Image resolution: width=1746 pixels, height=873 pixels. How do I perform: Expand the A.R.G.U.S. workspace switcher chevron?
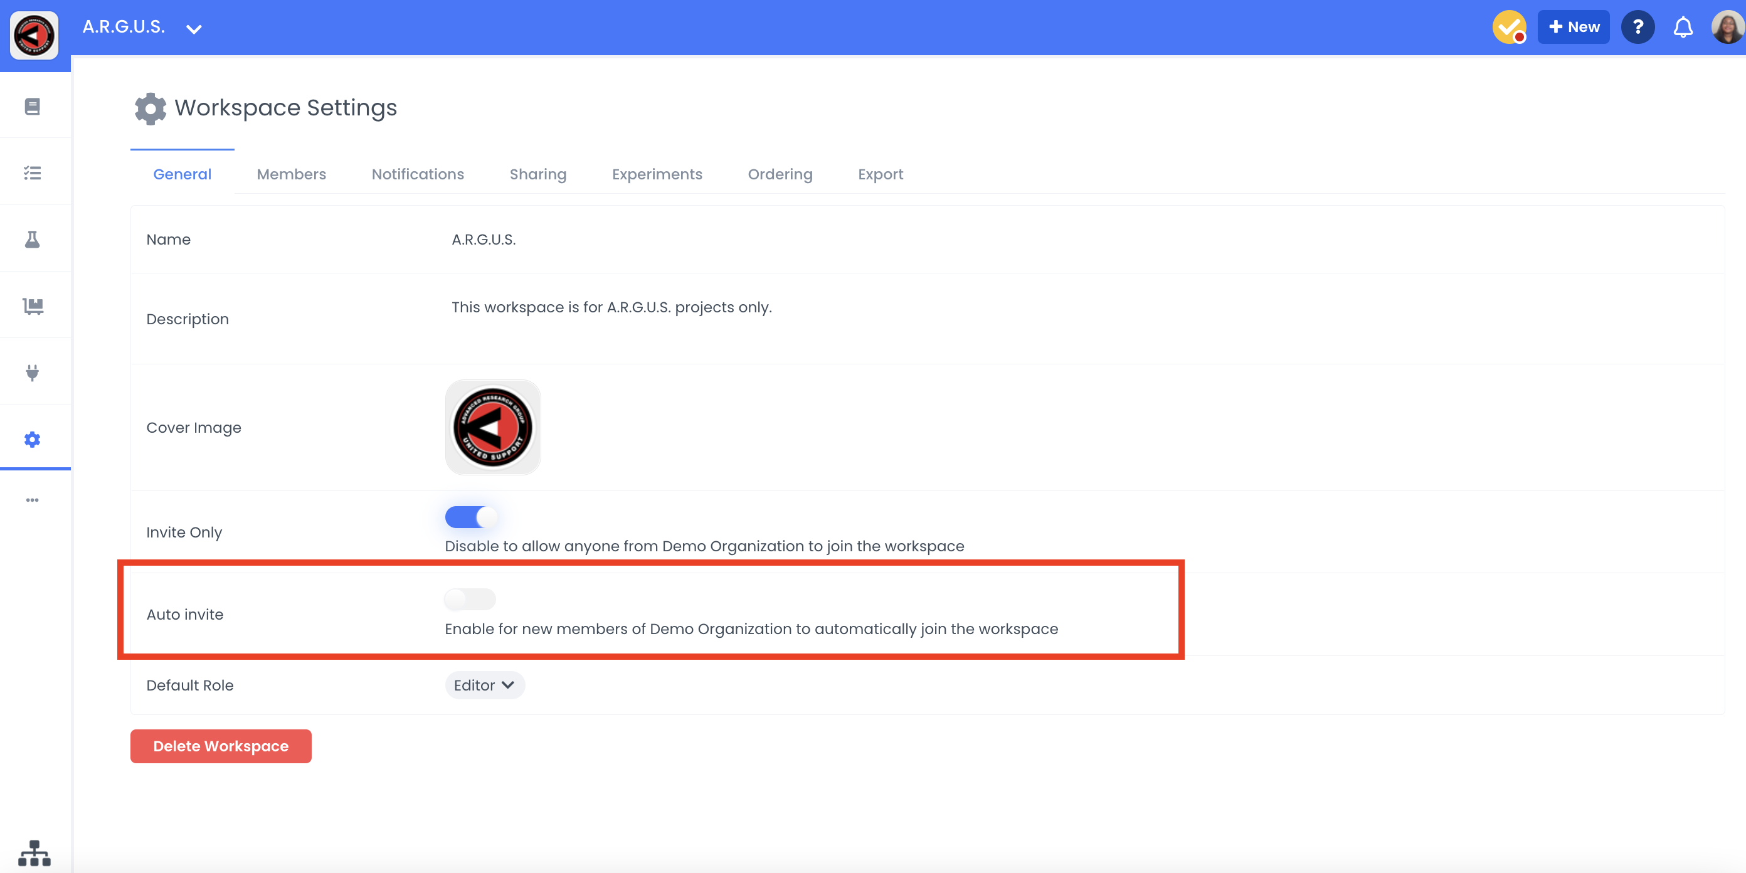pos(194,28)
